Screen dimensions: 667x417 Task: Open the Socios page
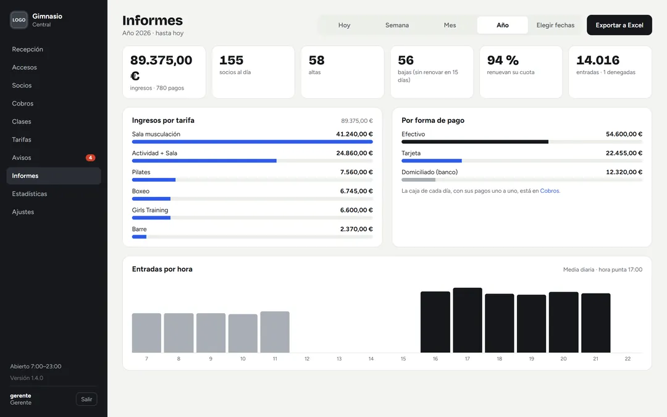coord(54,85)
